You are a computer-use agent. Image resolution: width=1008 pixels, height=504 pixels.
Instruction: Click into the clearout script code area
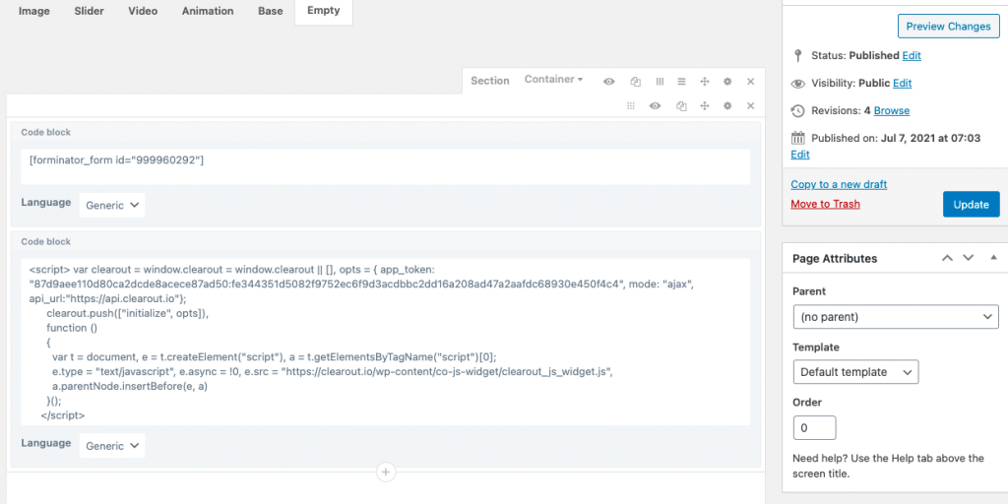click(x=386, y=342)
